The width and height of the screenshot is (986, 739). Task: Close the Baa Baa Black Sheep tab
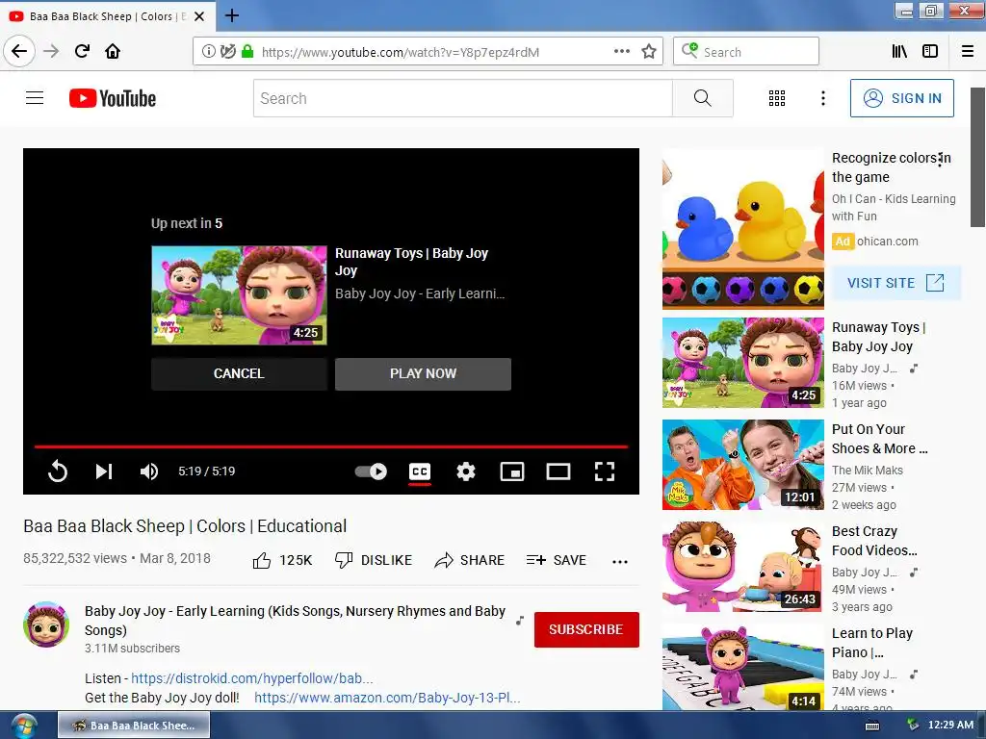199,16
